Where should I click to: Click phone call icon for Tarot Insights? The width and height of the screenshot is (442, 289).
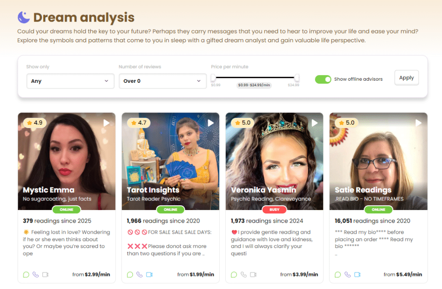pos(139,274)
